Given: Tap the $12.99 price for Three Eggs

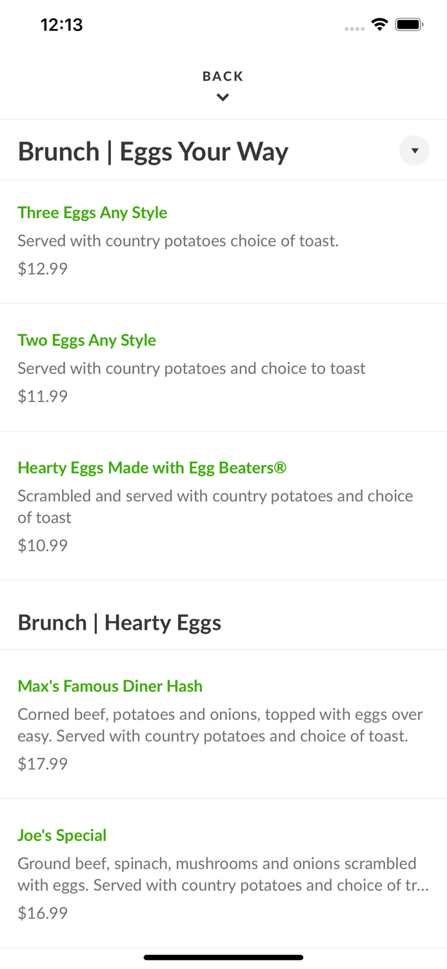Looking at the screenshot, I should tap(43, 268).
